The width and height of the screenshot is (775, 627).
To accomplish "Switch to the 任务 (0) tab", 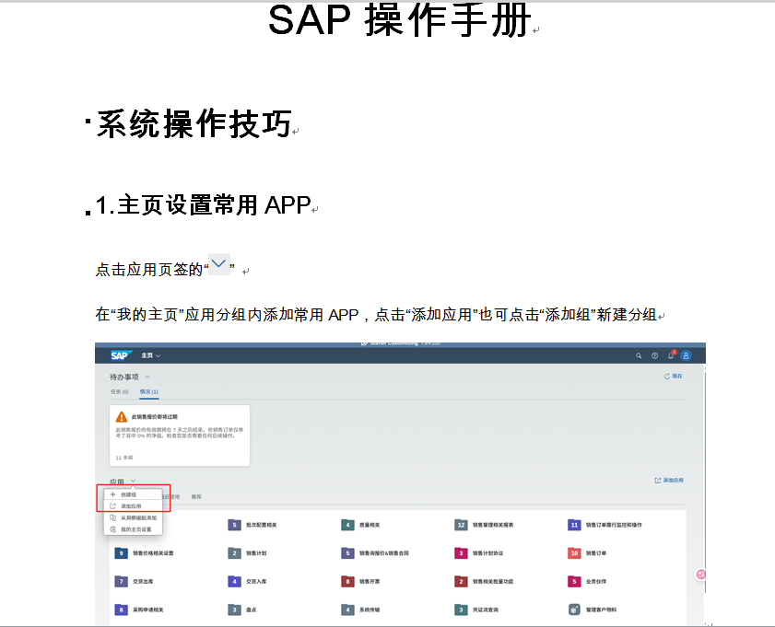I will 119,392.
